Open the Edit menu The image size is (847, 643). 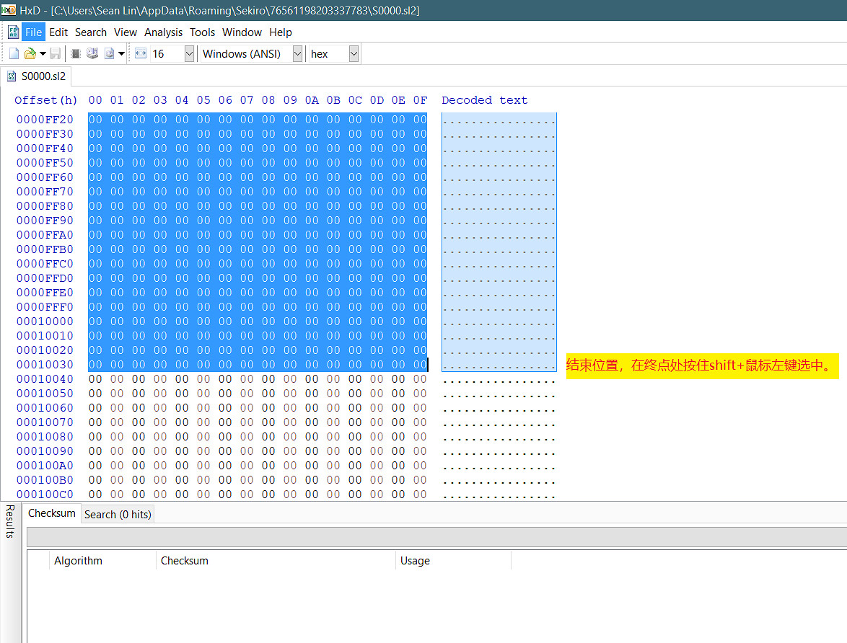[58, 32]
